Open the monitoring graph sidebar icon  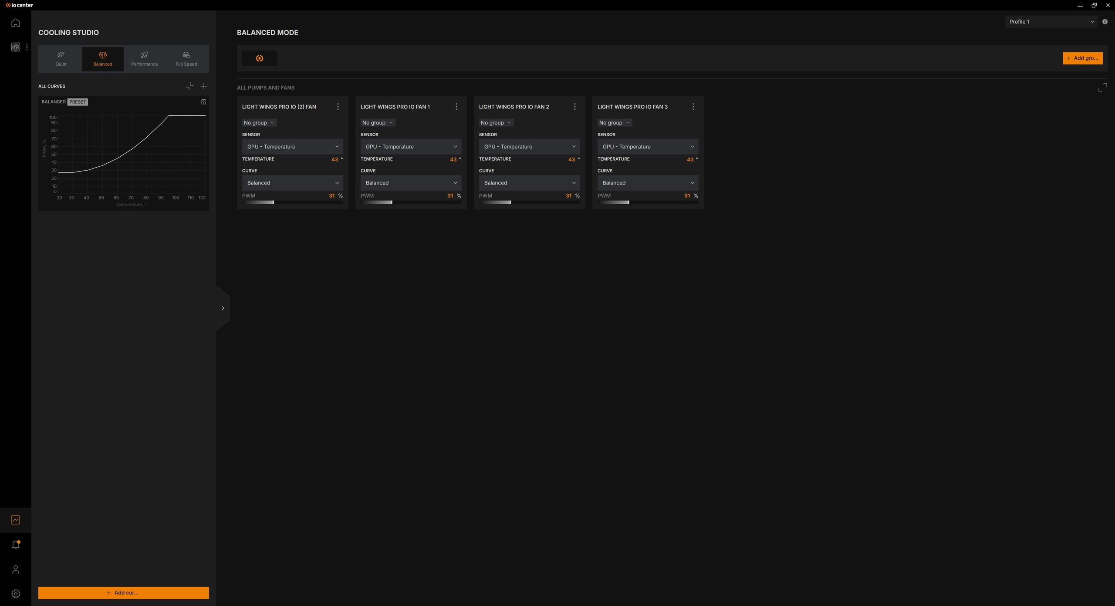(16, 520)
